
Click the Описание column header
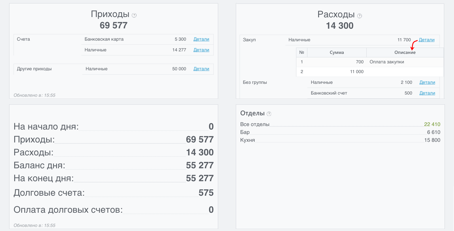(x=405, y=53)
